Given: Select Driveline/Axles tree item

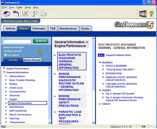Looking at the screenshot, I should (18, 92).
